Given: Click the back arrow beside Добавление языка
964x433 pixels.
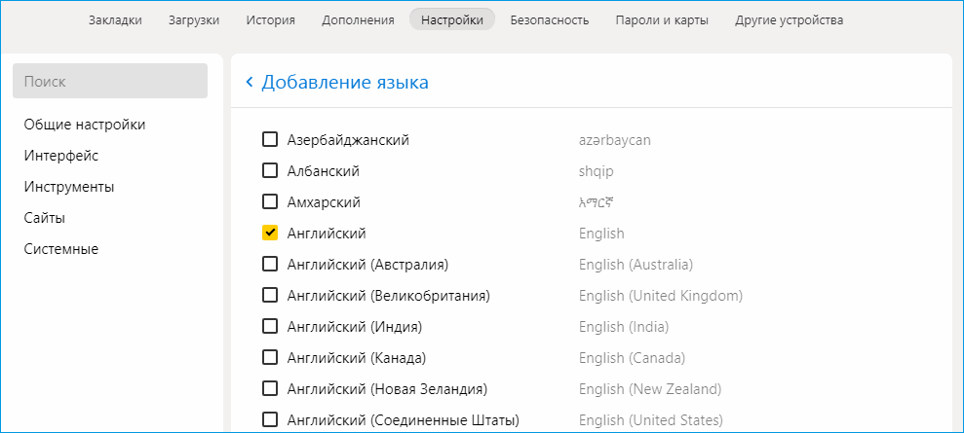Looking at the screenshot, I should coord(250,83).
